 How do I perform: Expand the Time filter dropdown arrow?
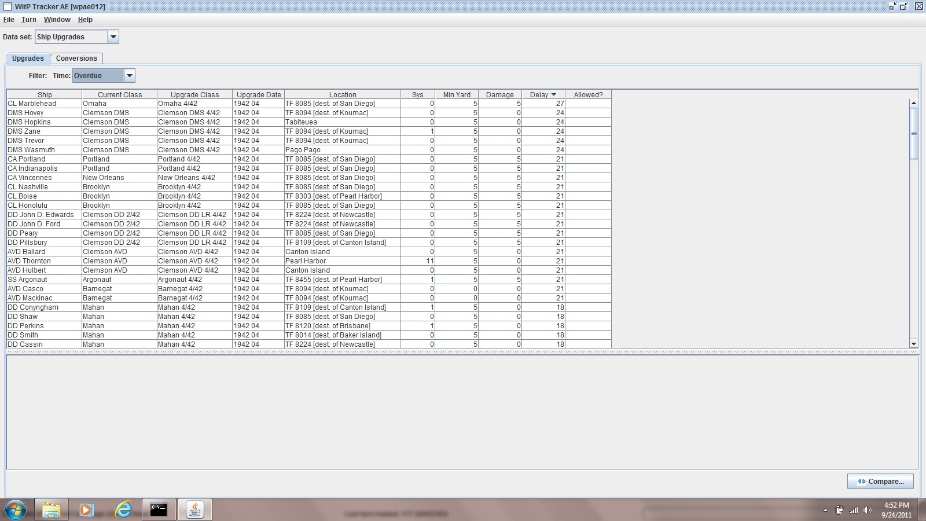coord(130,76)
